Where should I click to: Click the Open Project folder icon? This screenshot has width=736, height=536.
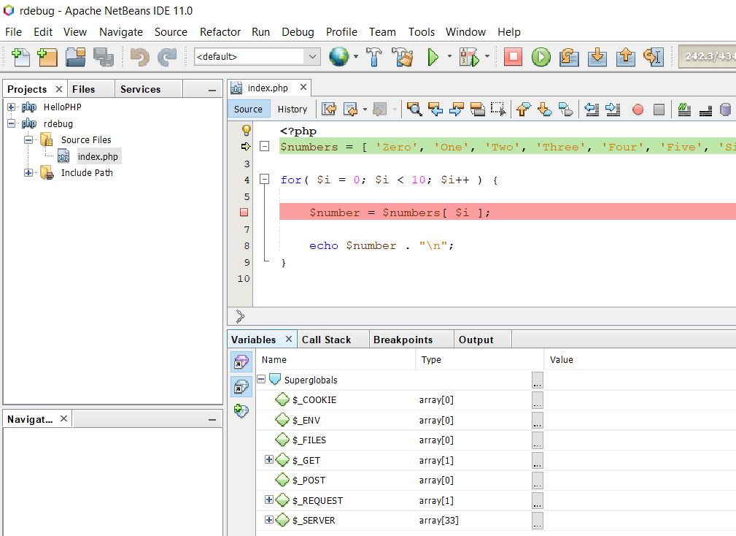(x=75, y=57)
